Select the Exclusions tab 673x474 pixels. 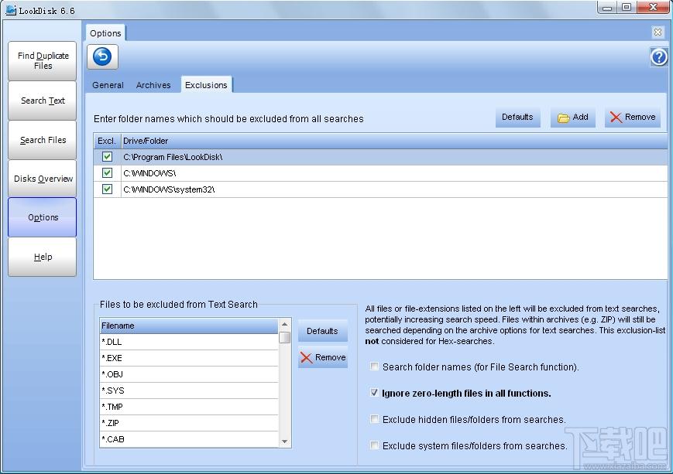pyautogui.click(x=206, y=85)
